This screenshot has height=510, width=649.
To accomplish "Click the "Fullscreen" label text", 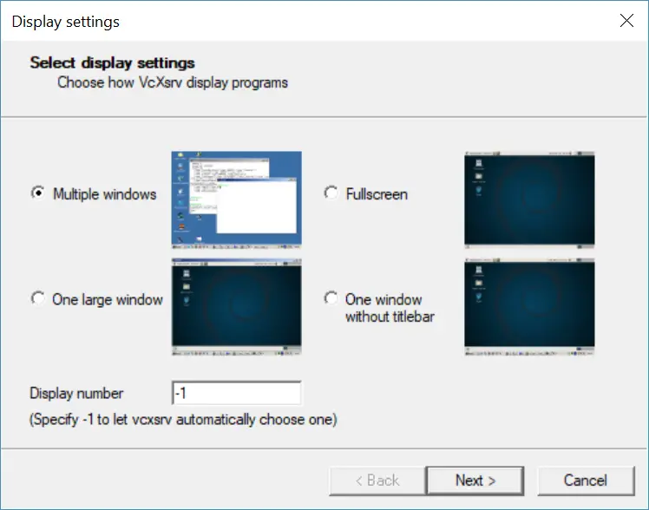I will click(x=377, y=194).
